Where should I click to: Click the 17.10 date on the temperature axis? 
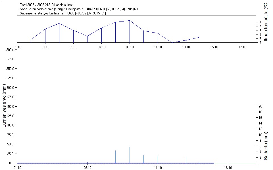pyautogui.click(x=242, y=47)
